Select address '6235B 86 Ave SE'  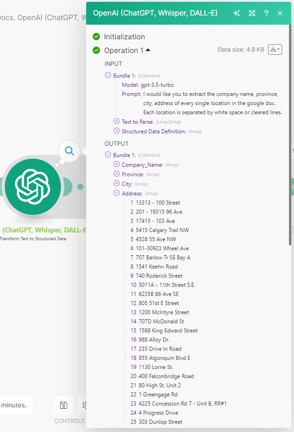click(x=159, y=294)
